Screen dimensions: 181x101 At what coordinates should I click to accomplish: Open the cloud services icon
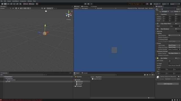pos(151,4)
